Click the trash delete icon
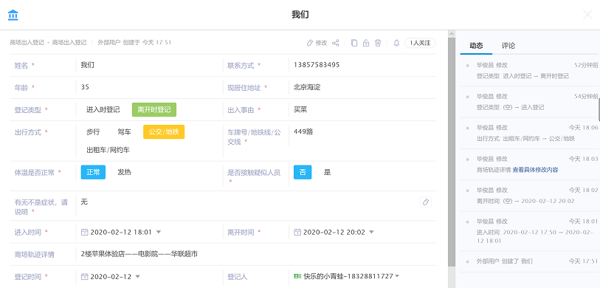The width and height of the screenshot is (600, 288). [x=378, y=43]
